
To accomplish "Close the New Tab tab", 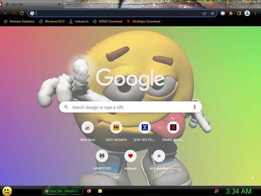I will (59, 4).
